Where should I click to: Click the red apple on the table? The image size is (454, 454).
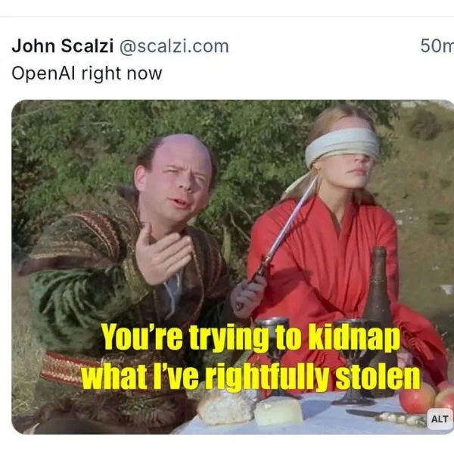coord(417,398)
